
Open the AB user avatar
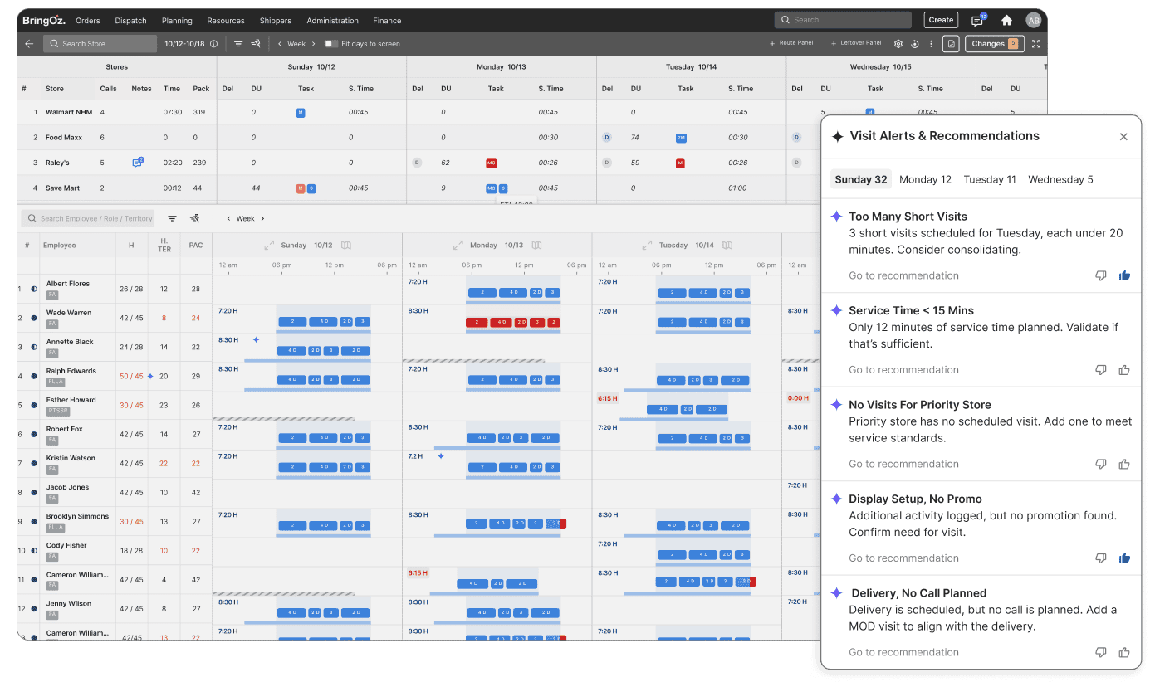[x=1033, y=20]
